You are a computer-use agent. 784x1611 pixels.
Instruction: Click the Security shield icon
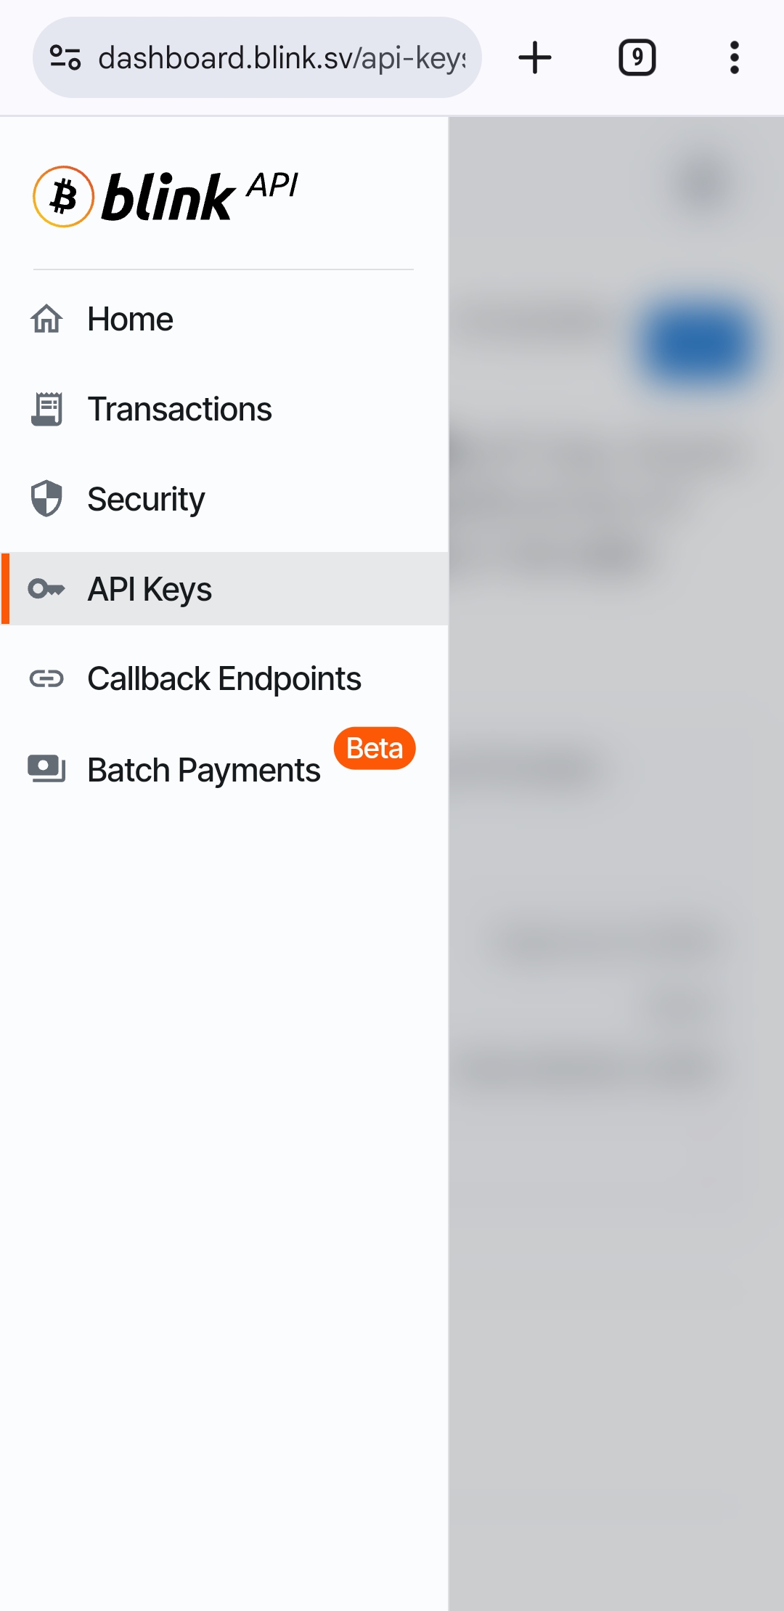coord(46,499)
